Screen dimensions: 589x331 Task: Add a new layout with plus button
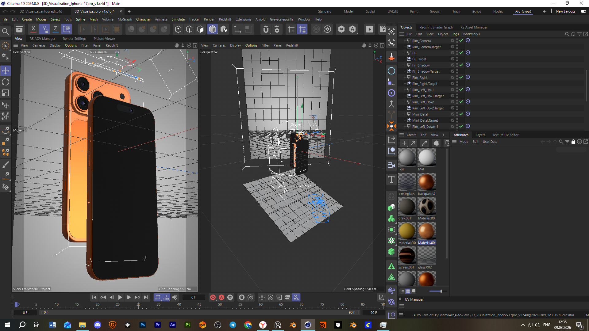[544, 11]
